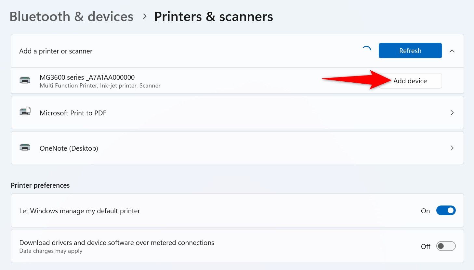Enable download drivers over metered connections

tap(446, 246)
